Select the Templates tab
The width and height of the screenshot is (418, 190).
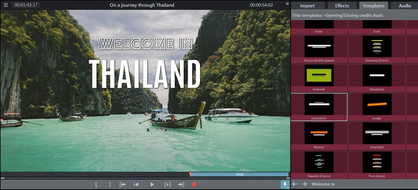373,6
